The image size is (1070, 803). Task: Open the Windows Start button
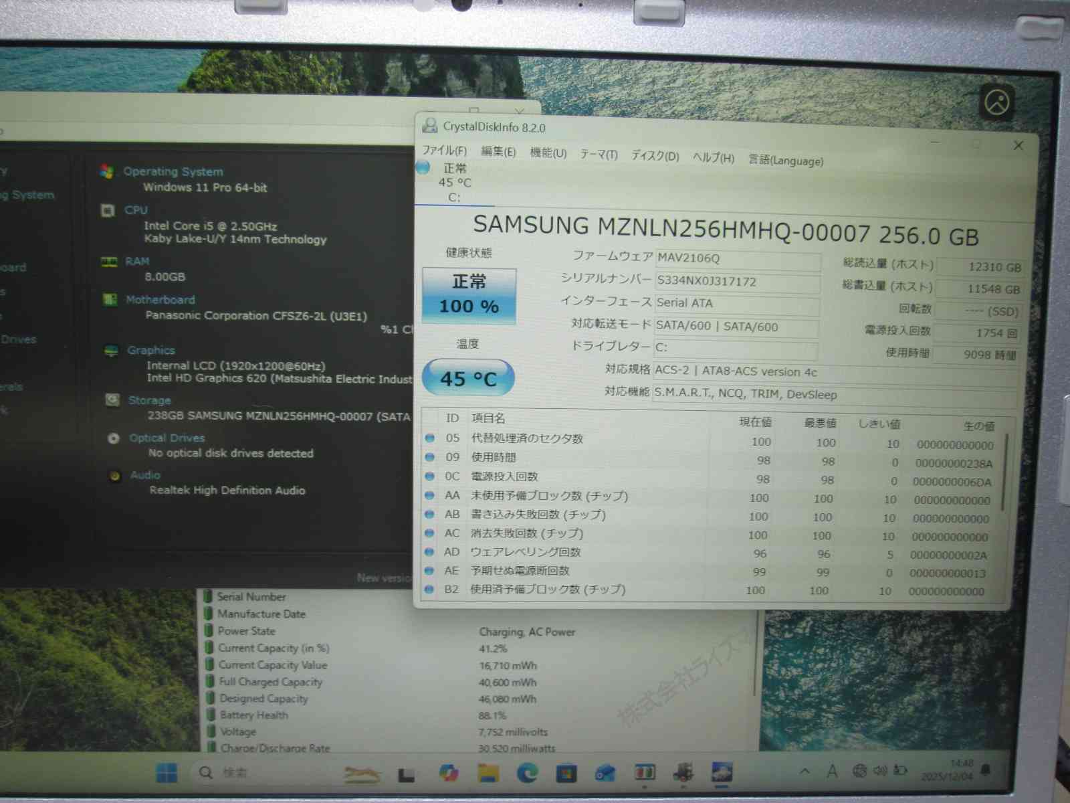coord(167,773)
